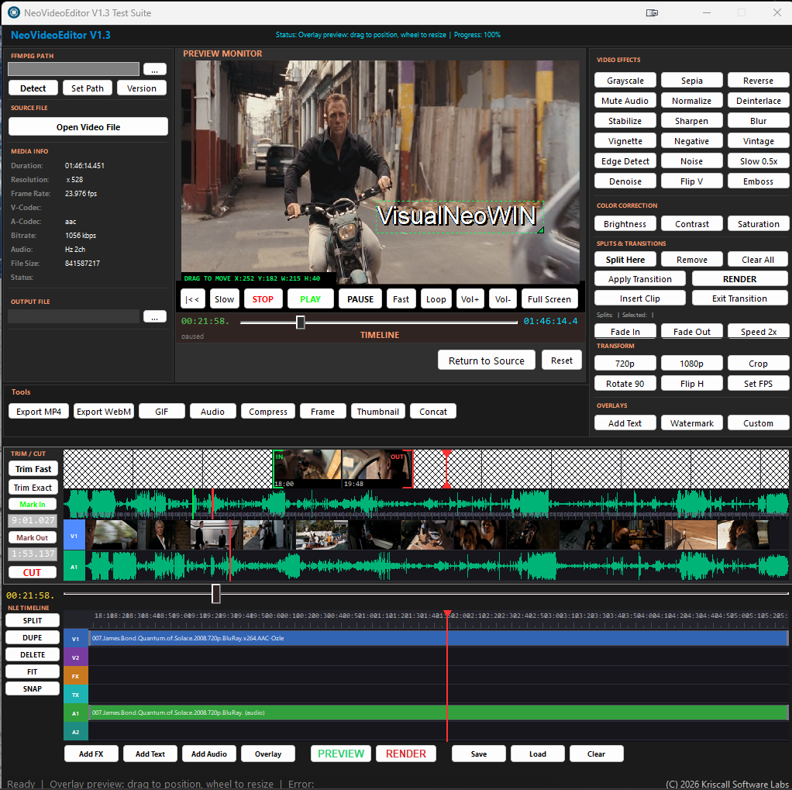Open the output file browse ... button
The height and width of the screenshot is (790, 792).
(x=154, y=316)
